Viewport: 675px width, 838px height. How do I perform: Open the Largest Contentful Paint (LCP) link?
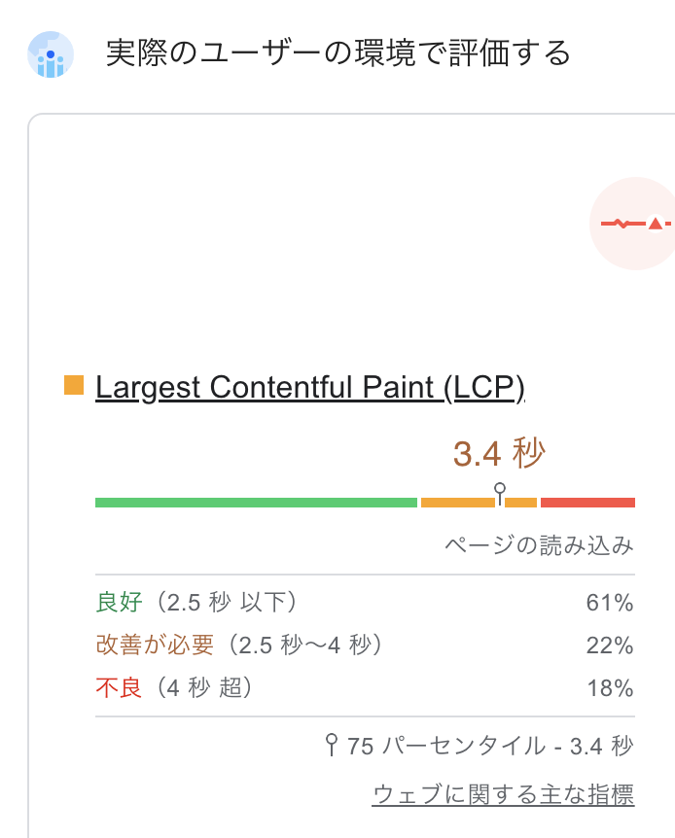pyautogui.click(x=310, y=387)
